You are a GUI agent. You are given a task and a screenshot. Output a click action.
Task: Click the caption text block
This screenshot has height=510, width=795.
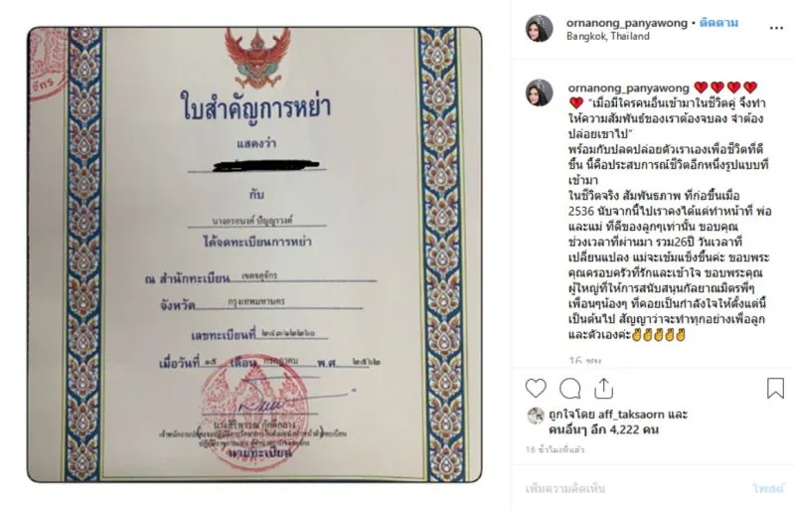(x=669, y=211)
